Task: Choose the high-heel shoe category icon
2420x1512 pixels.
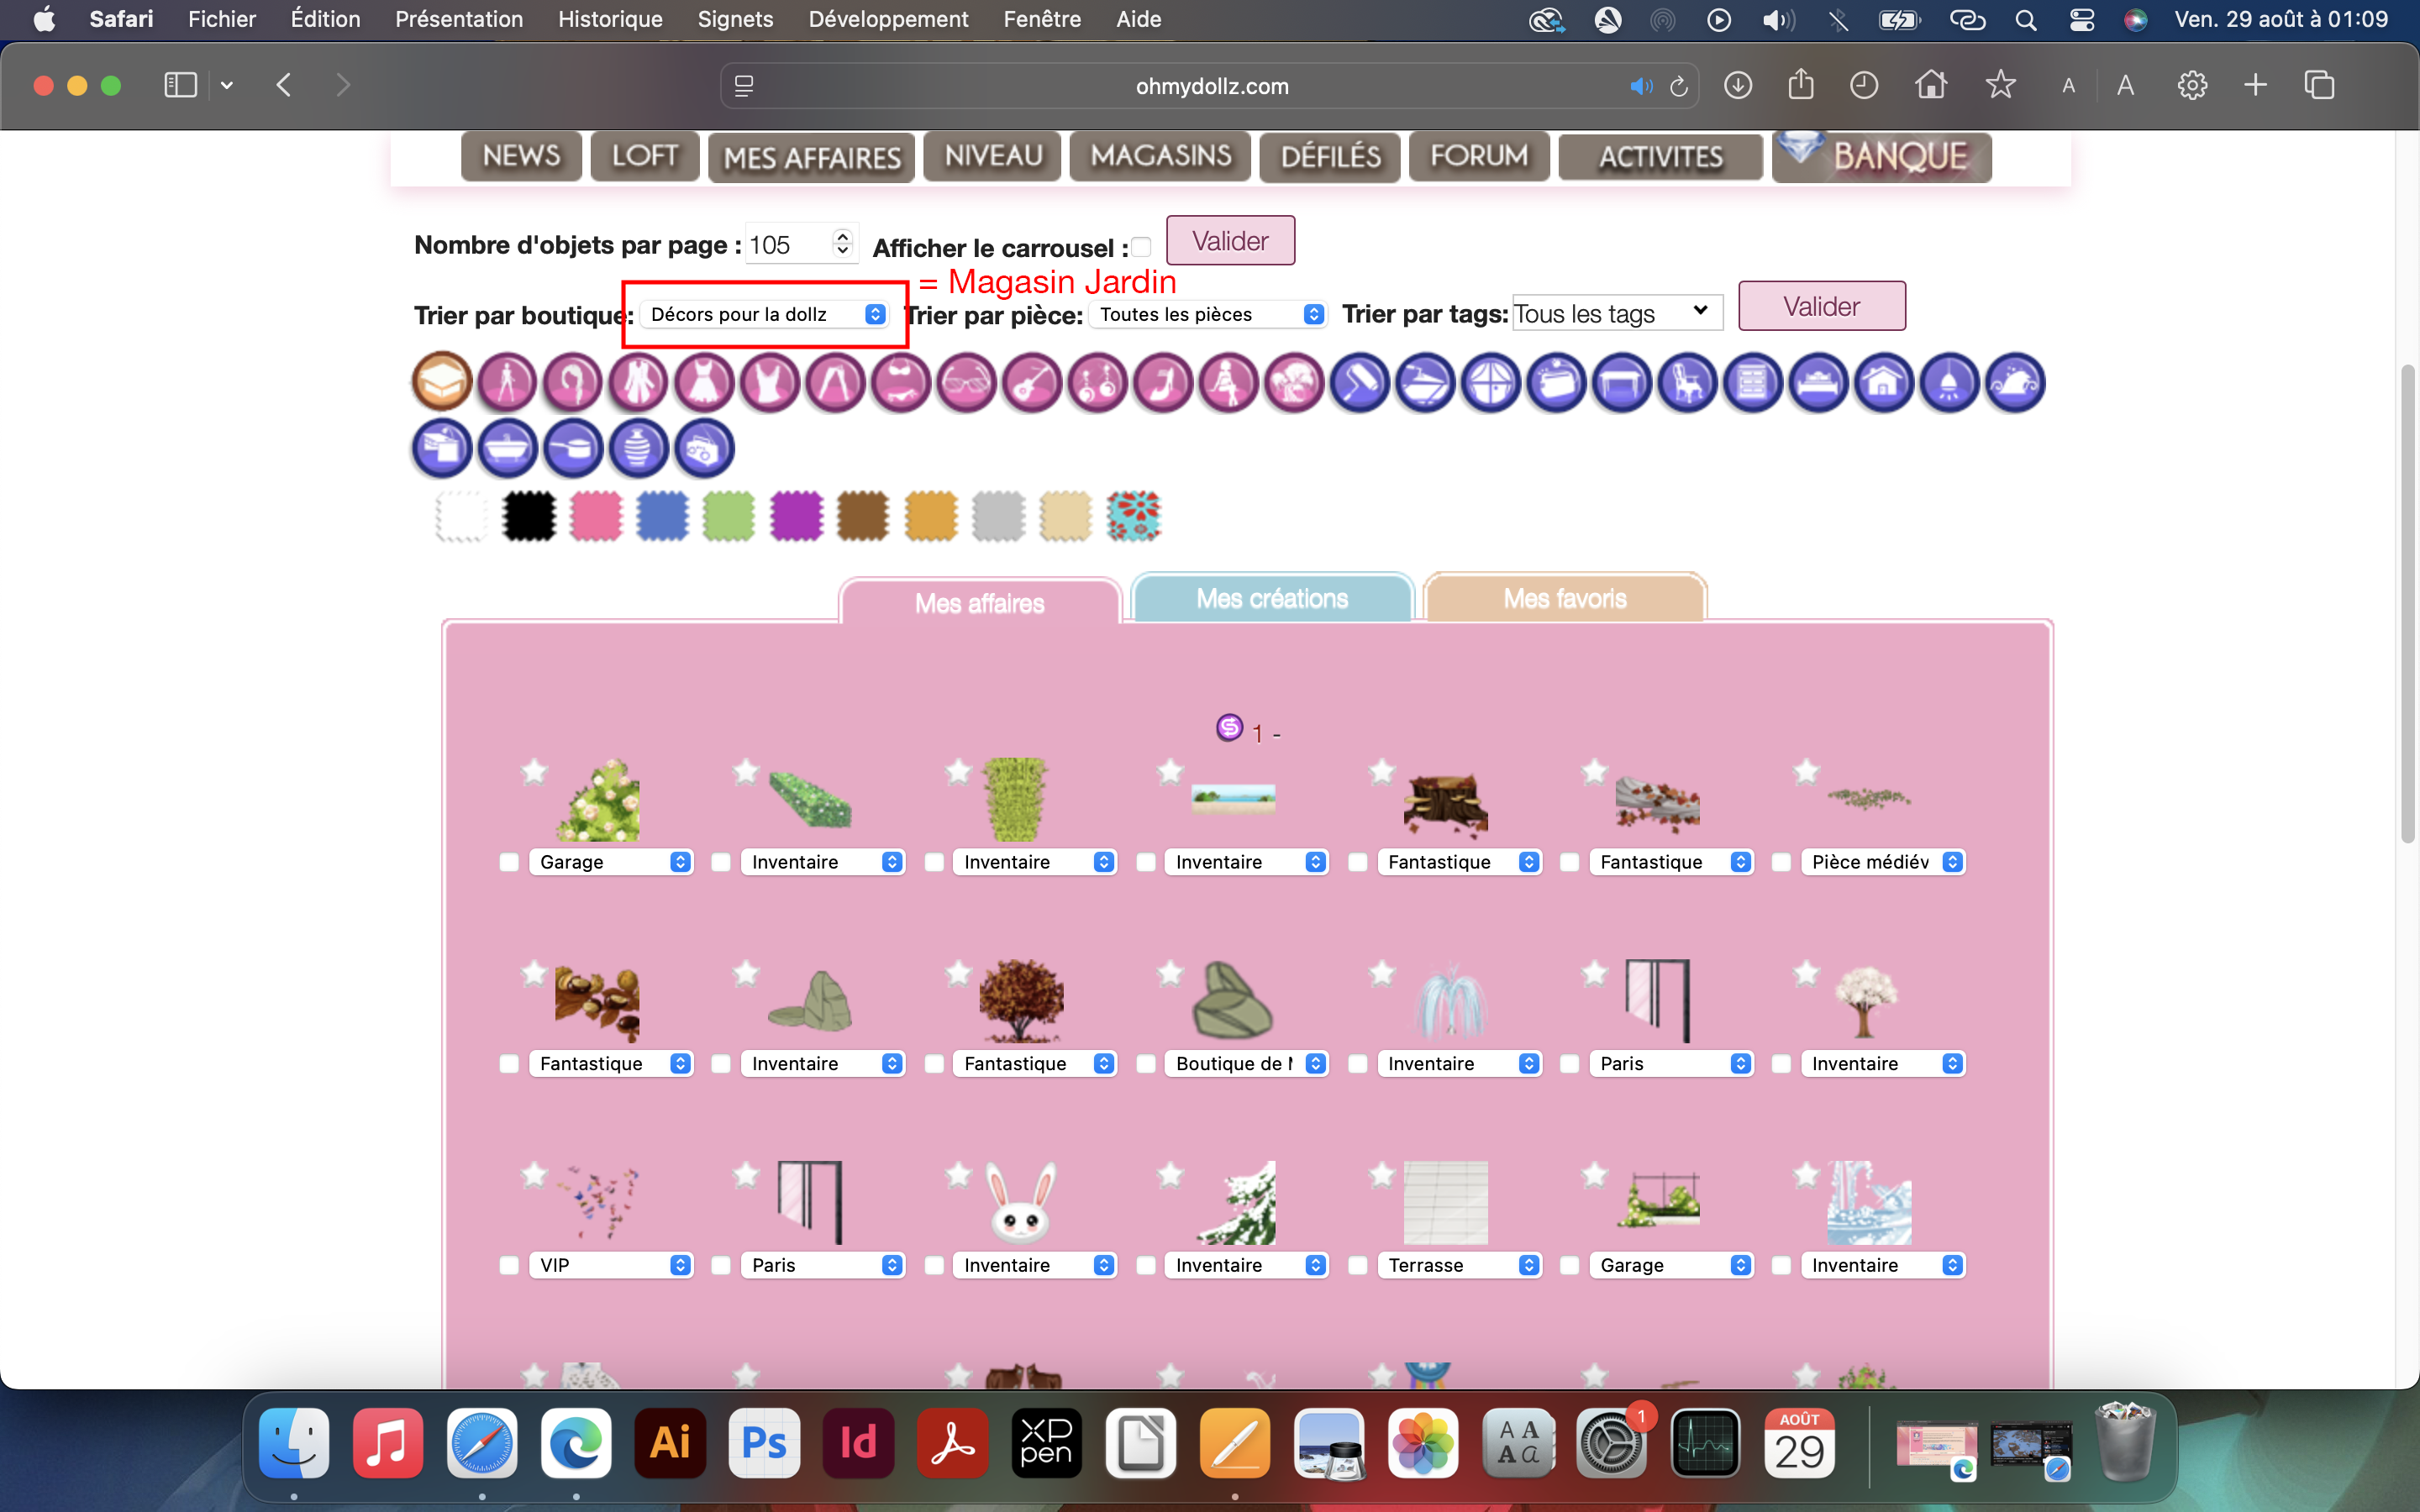Action: [x=1163, y=383]
